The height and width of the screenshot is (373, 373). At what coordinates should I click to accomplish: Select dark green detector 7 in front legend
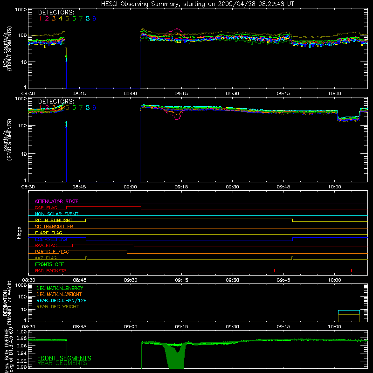[81, 19]
